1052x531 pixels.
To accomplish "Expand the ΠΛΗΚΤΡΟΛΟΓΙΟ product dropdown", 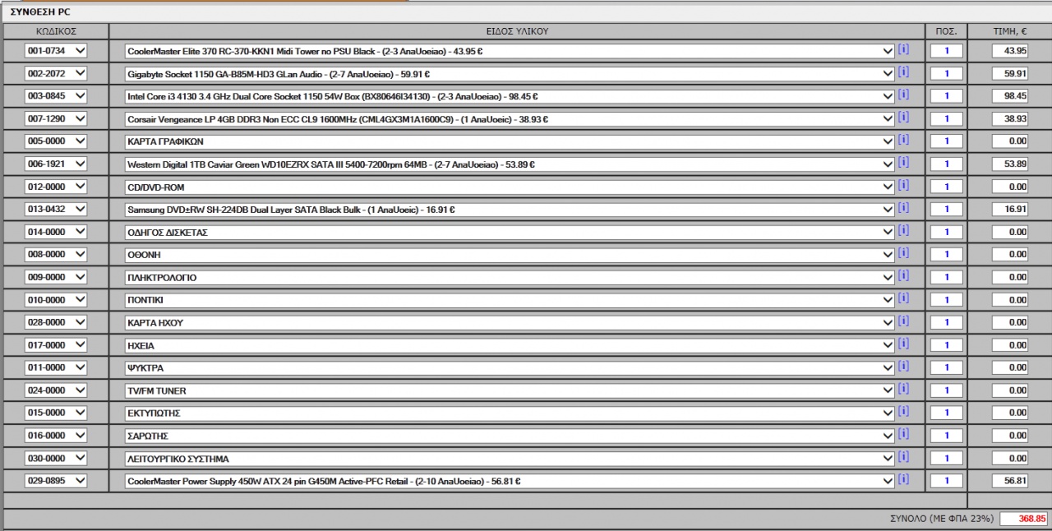I will 510,277.
